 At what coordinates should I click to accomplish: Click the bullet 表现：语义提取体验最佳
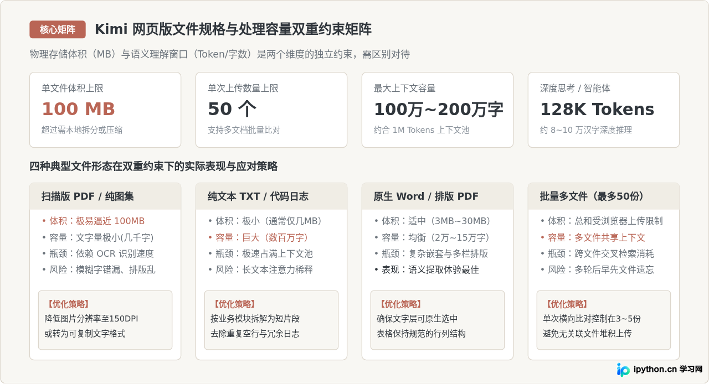click(427, 269)
